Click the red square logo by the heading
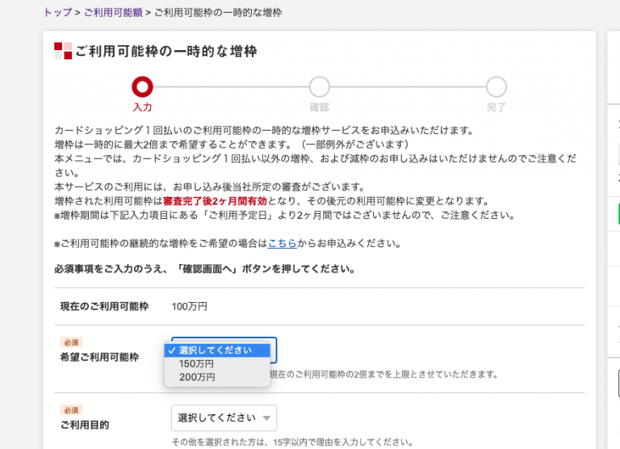The image size is (620, 449). coord(63,51)
